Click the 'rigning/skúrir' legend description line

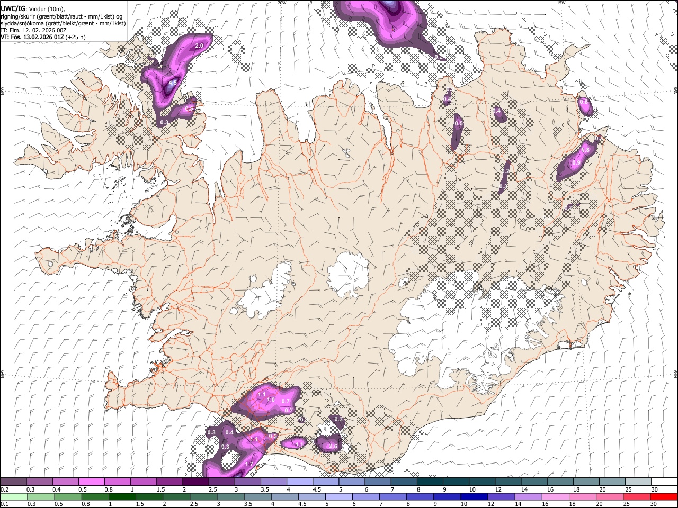point(61,16)
